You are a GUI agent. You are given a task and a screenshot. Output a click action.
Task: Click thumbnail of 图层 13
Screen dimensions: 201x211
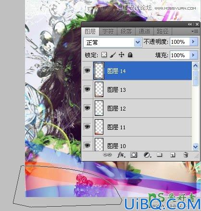(99, 89)
